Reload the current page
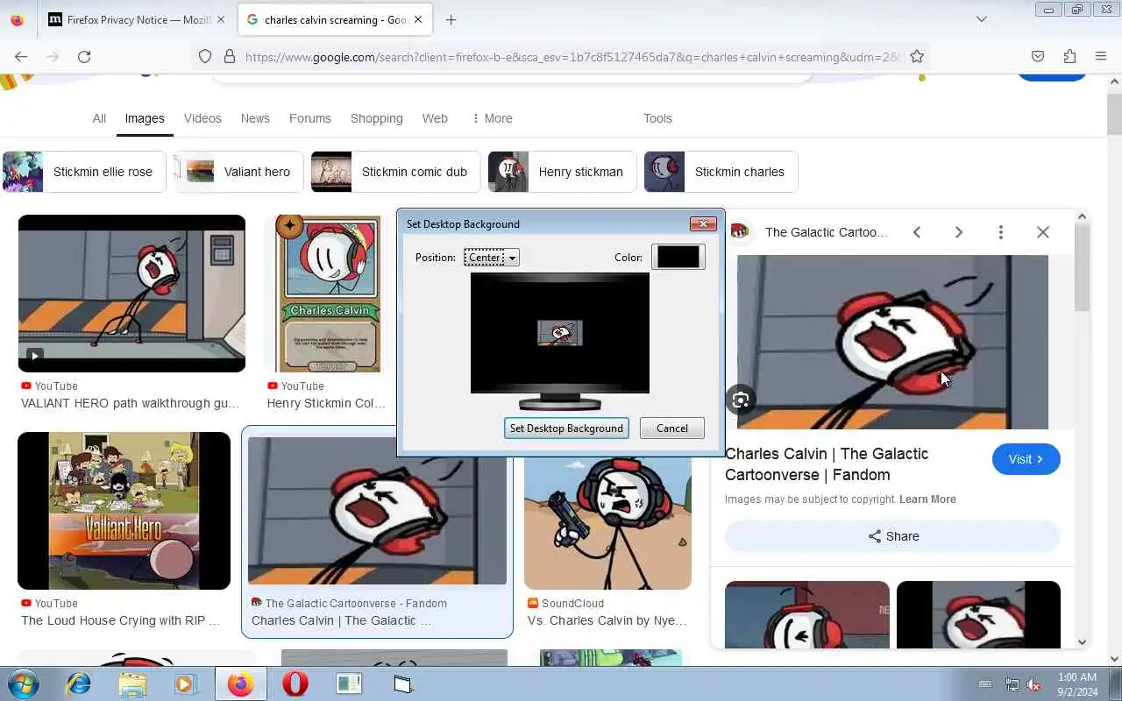The width and height of the screenshot is (1122, 701). tap(84, 56)
